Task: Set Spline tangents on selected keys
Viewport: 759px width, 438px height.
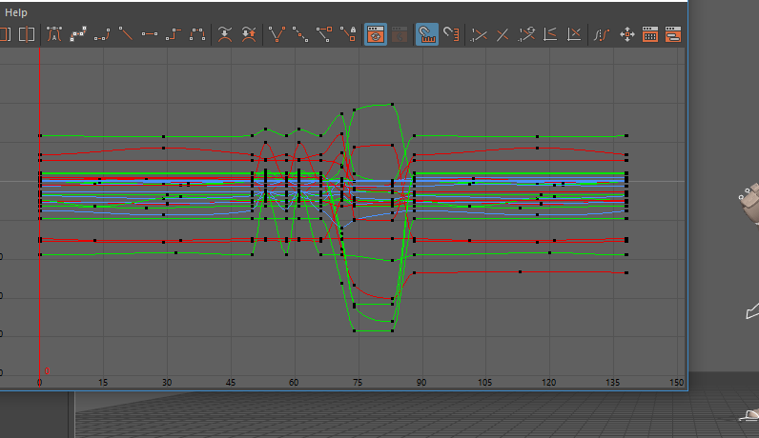Action: tap(78, 34)
